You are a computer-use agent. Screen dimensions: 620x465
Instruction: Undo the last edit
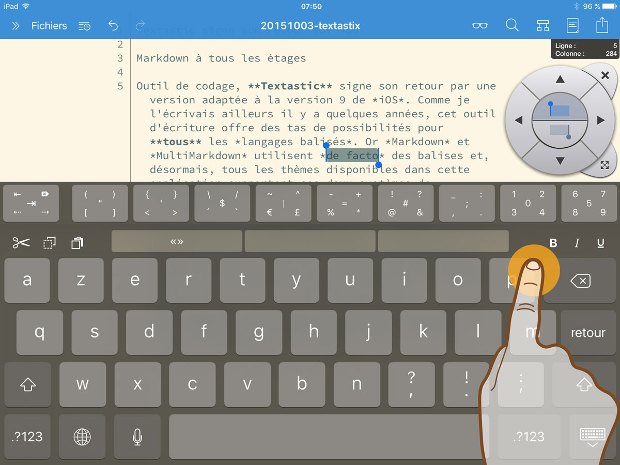tap(113, 26)
